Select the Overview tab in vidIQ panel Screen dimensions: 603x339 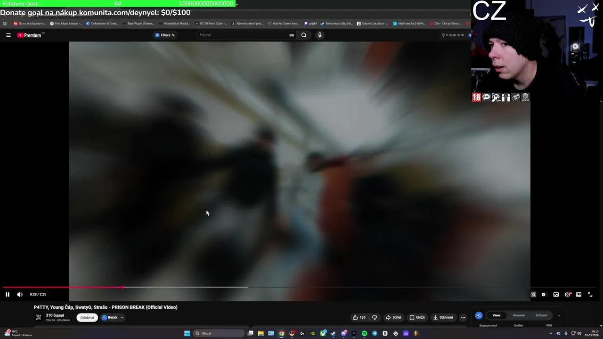coord(519,315)
